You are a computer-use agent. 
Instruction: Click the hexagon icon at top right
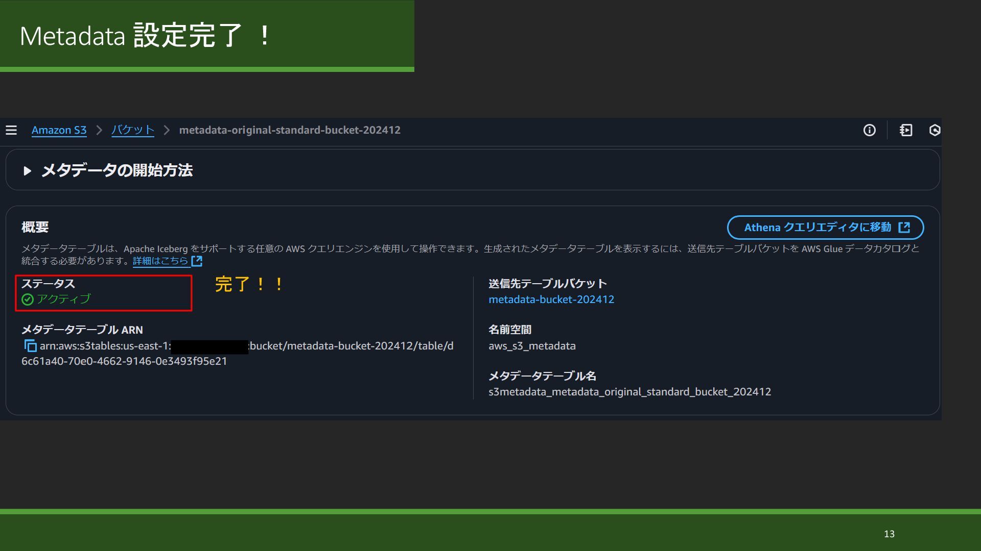[935, 130]
